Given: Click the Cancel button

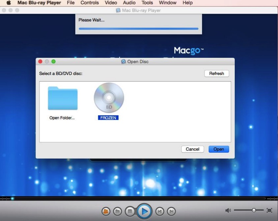Looking at the screenshot, I should pyautogui.click(x=192, y=149).
